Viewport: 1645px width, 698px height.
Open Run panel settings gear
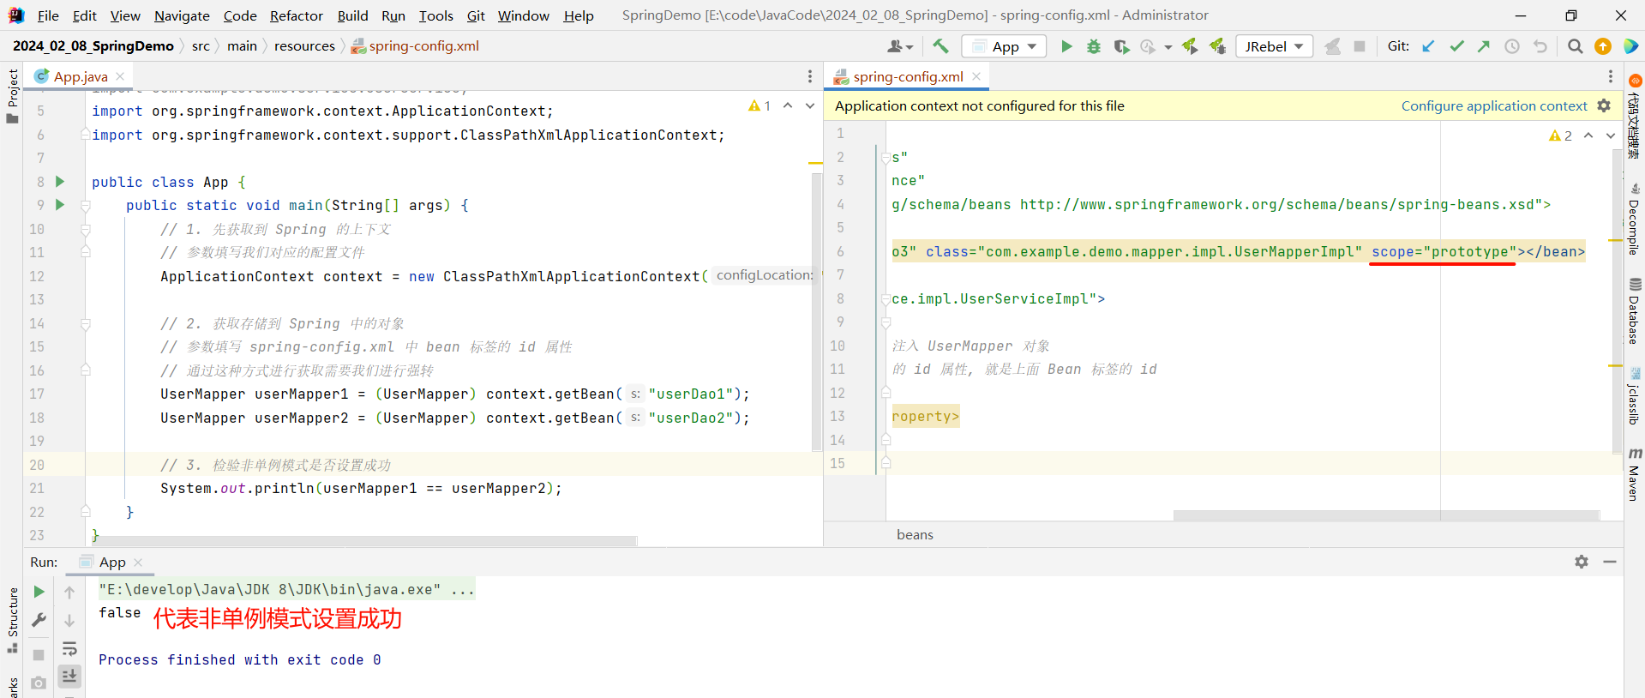click(1582, 562)
